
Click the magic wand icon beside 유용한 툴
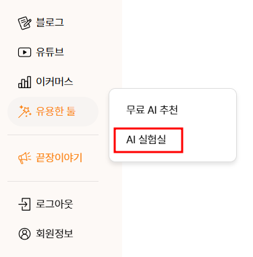coord(25,111)
